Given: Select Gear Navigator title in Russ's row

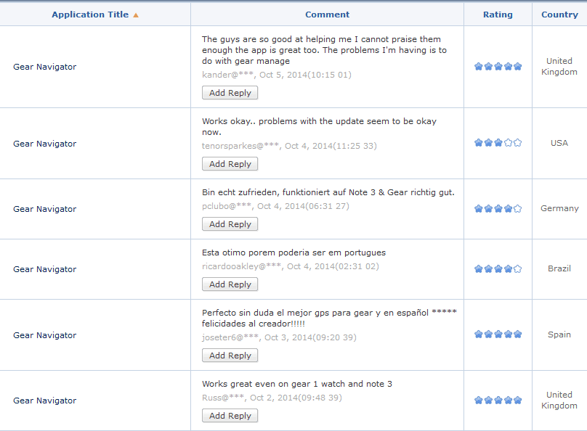Looking at the screenshot, I should click(x=45, y=401).
